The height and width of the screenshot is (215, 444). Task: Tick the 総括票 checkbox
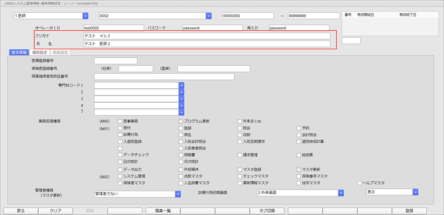[x=299, y=155]
